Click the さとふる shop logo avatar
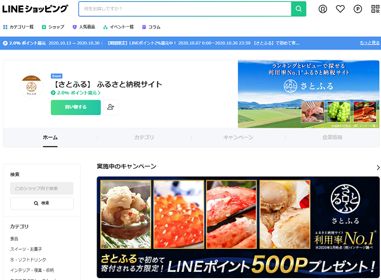 tap(31, 87)
